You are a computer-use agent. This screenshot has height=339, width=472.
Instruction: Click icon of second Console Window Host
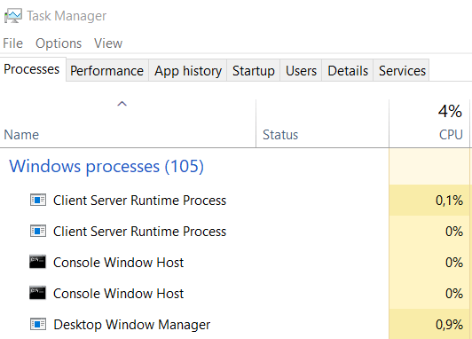[37, 293]
